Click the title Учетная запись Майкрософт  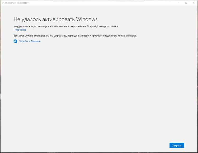tap(15, 3)
